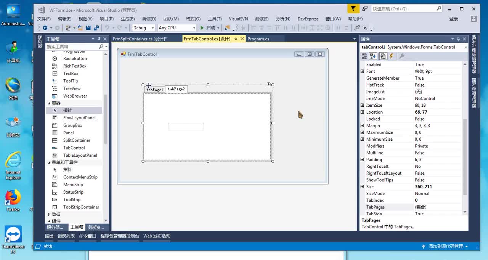Expand the Font property

pyautogui.click(x=362, y=71)
